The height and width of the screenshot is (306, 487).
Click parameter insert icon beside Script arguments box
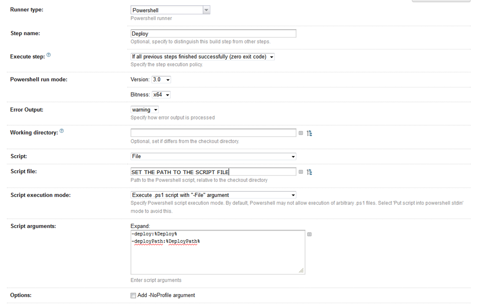309,234
